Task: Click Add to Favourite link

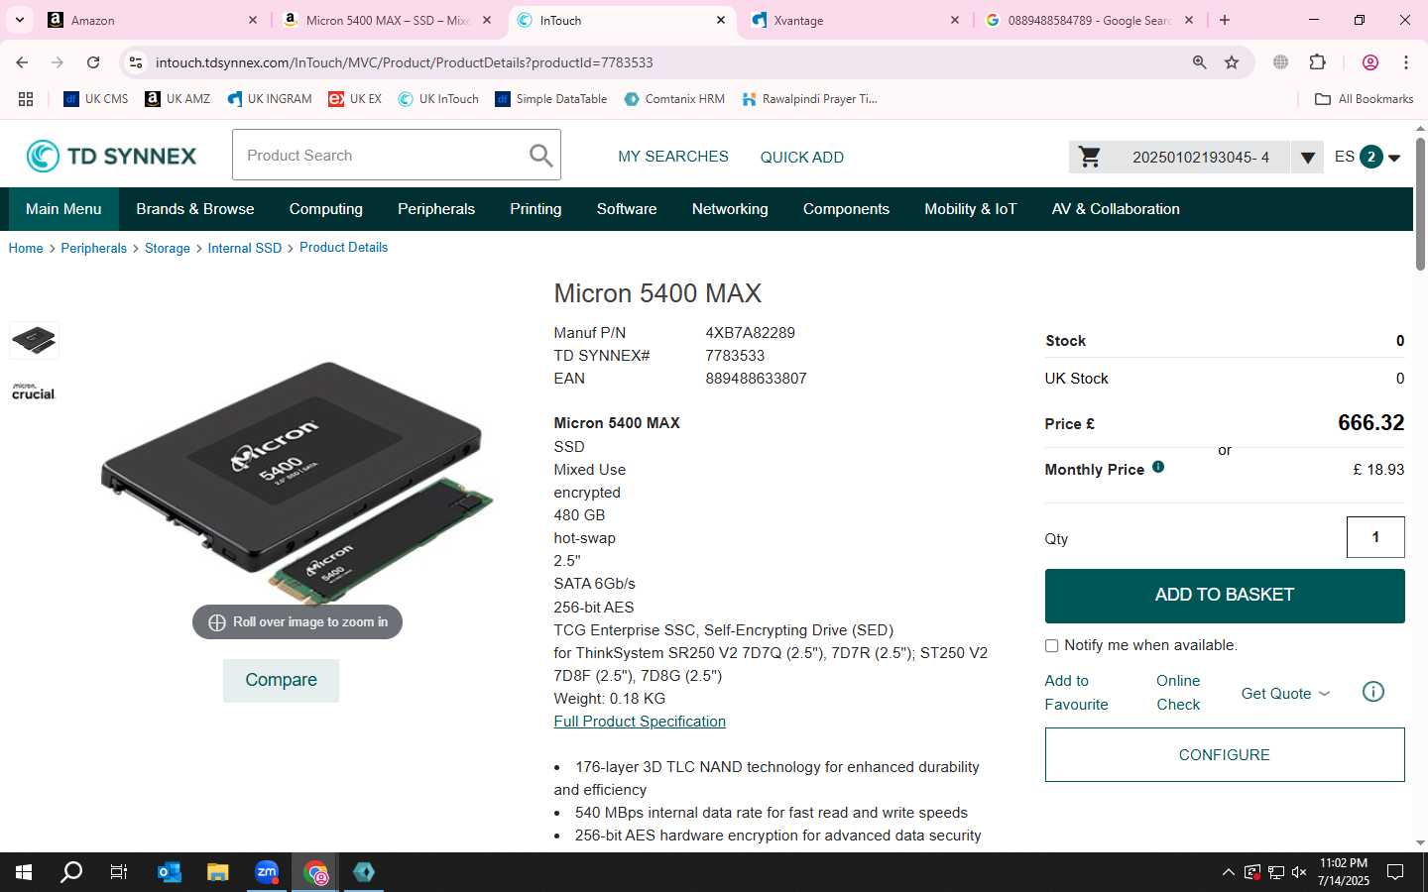Action: point(1076,693)
